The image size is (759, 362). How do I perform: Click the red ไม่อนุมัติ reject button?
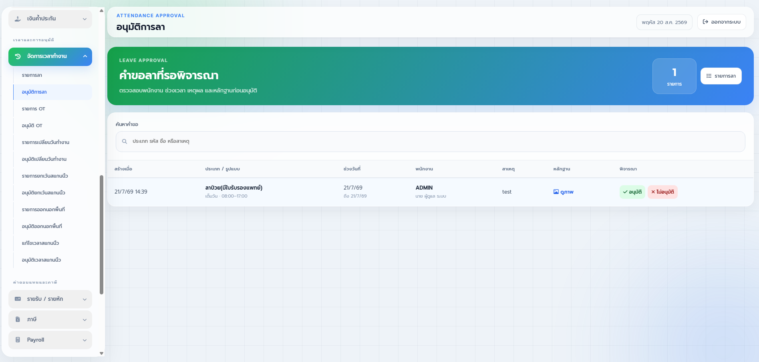click(x=662, y=192)
